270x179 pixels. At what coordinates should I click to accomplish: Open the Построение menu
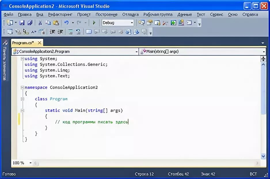tap(107, 14)
